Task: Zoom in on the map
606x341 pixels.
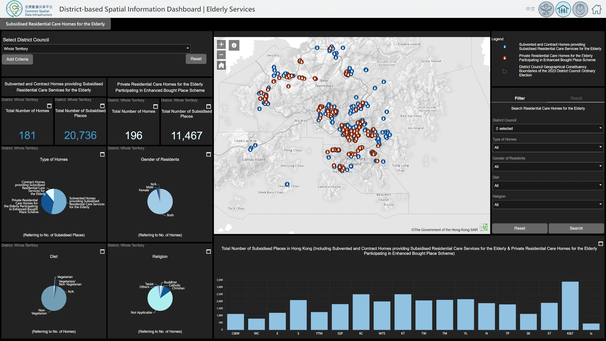Action: [x=221, y=45]
